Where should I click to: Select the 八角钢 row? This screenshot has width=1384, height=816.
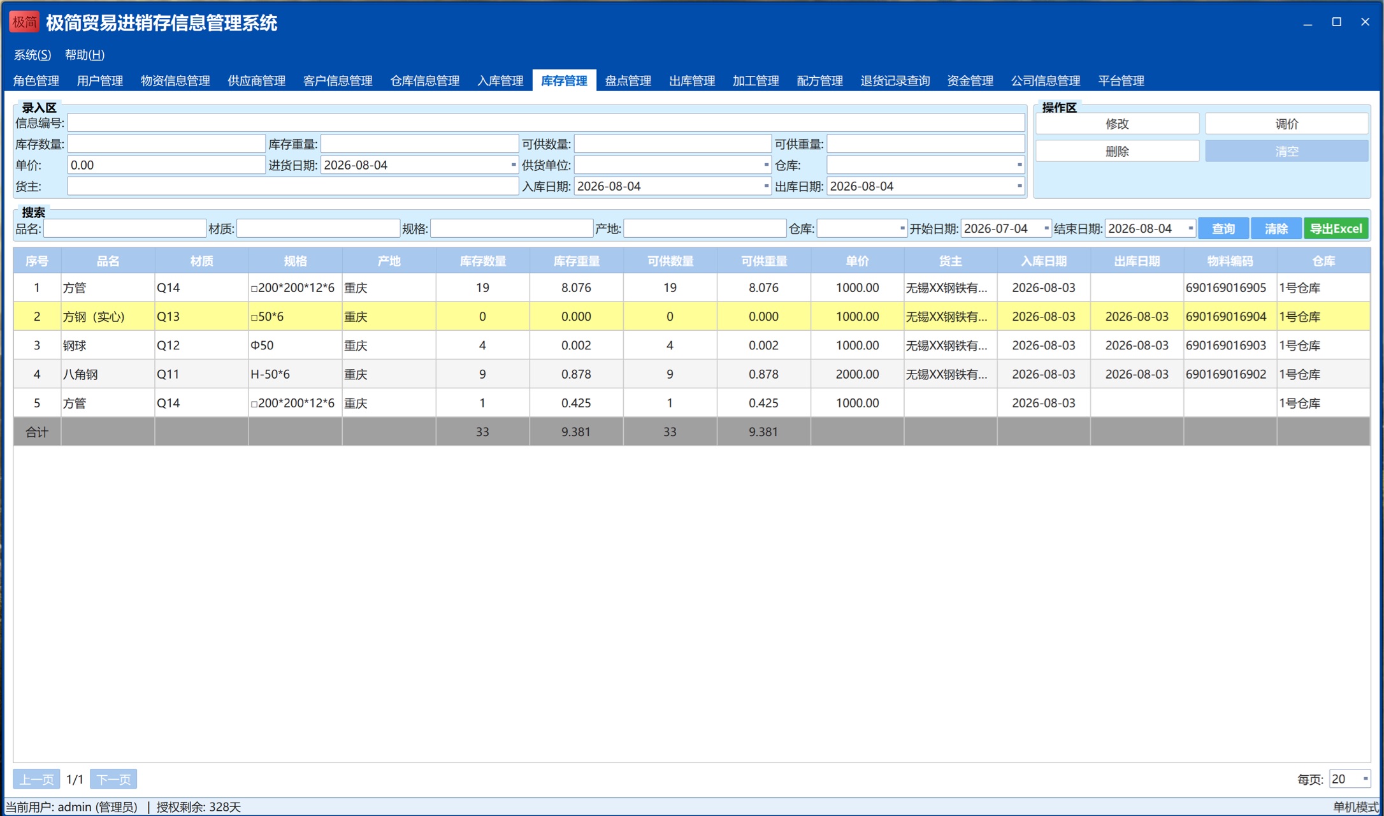(692, 374)
